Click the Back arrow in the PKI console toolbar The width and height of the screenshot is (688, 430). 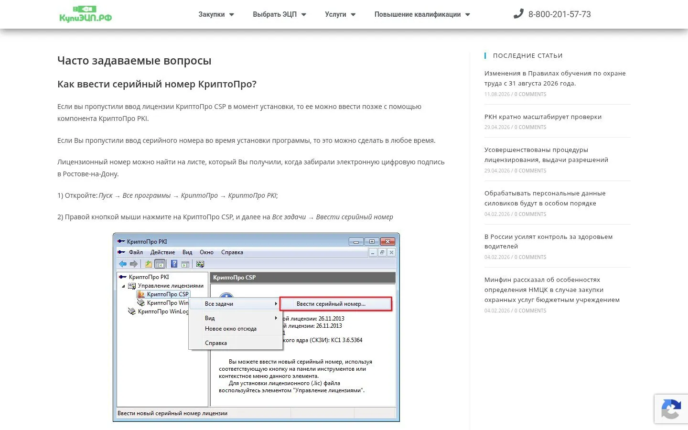point(123,264)
